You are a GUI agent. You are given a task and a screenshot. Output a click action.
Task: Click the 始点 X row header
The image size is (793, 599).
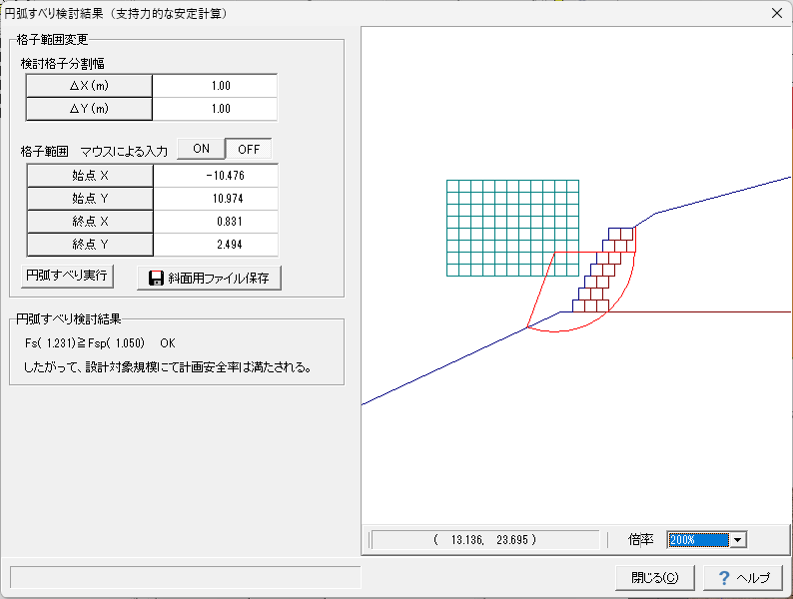click(x=89, y=176)
